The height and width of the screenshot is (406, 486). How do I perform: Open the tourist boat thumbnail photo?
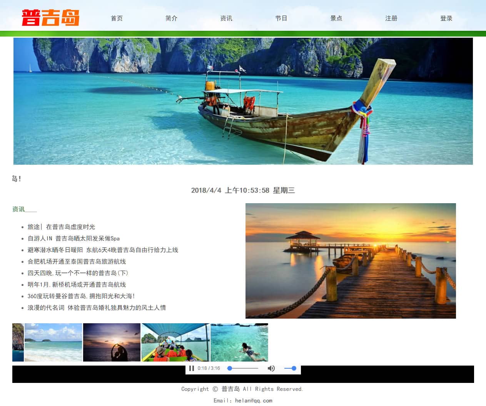pyautogui.click(x=175, y=343)
